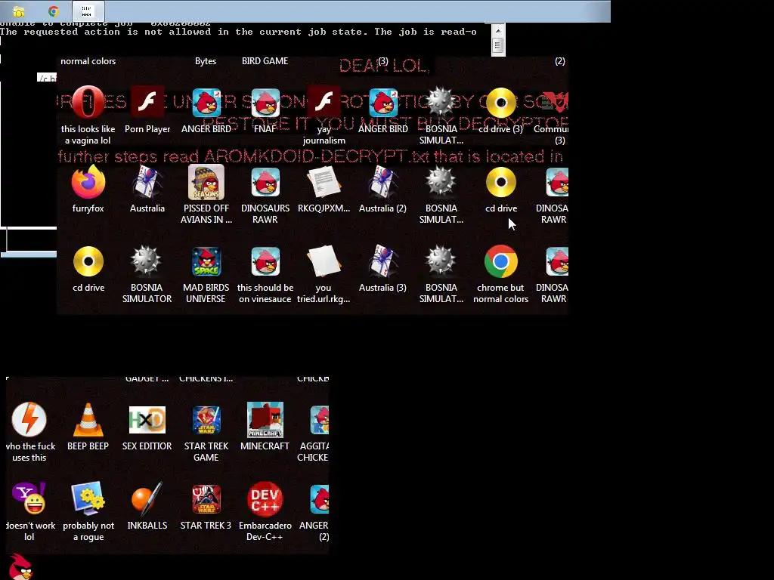Open the cd drive (3) disc icon
Image resolution: width=774 pixels, height=580 pixels.
500,103
